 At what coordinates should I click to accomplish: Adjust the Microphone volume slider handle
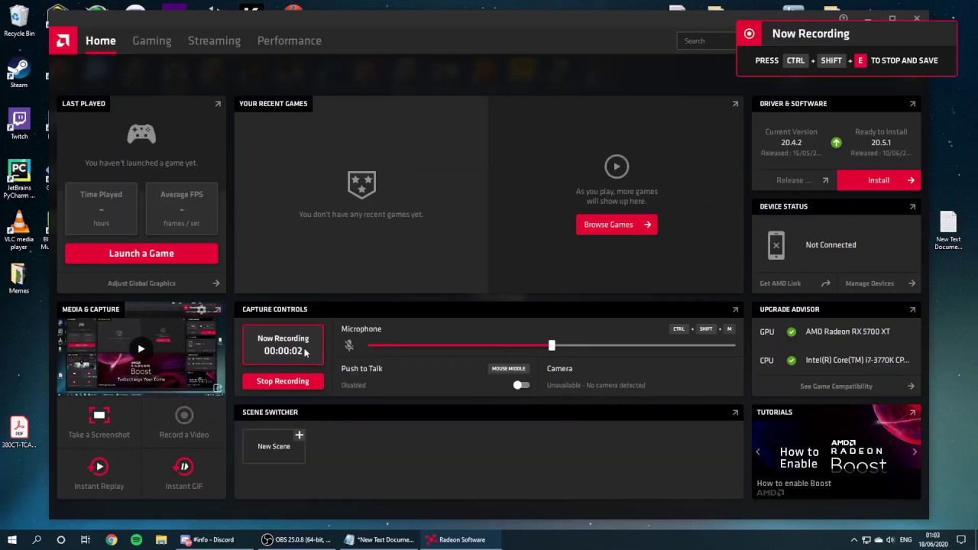point(552,346)
